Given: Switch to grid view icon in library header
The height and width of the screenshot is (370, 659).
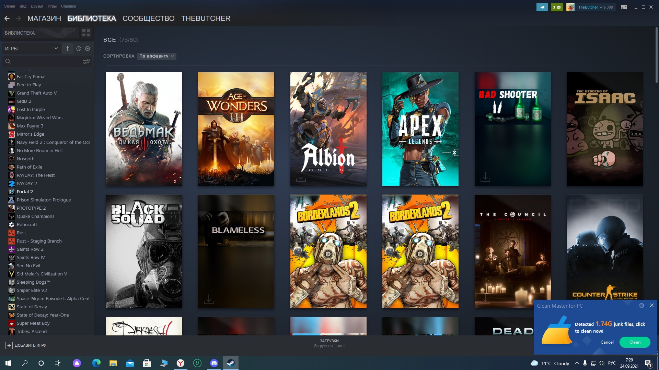Looking at the screenshot, I should pyautogui.click(x=86, y=33).
